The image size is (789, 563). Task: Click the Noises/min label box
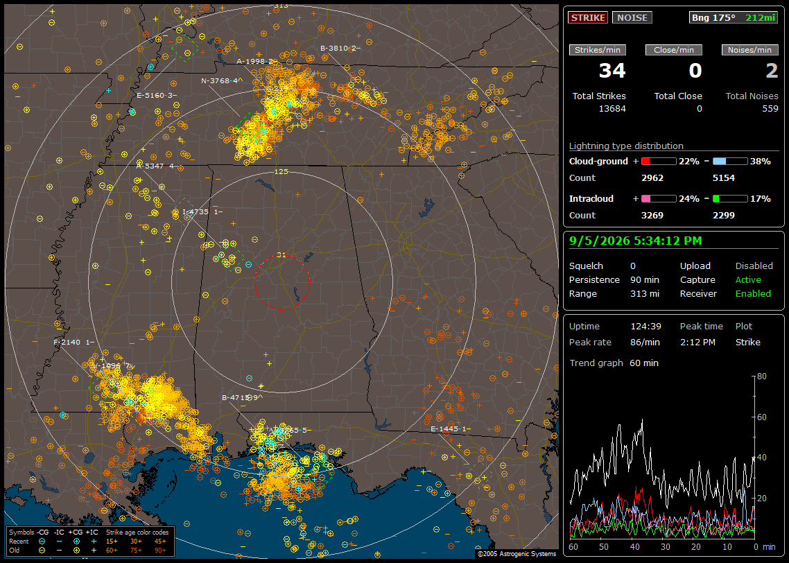[749, 50]
